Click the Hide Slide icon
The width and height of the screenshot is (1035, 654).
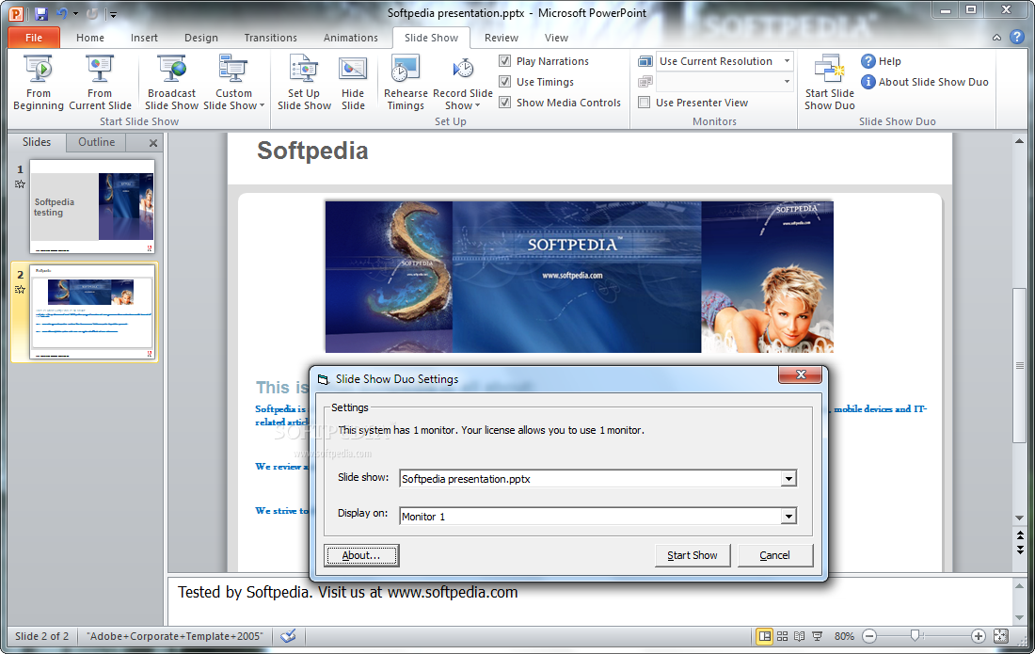click(353, 70)
